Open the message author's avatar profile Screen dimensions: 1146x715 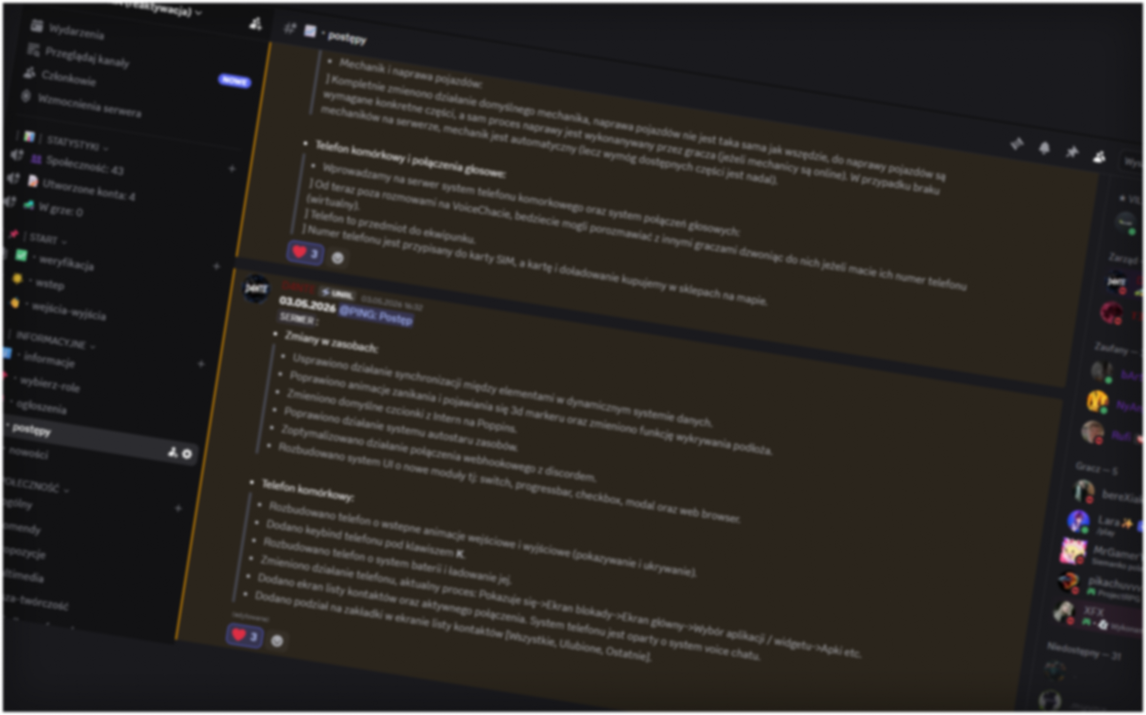pos(256,289)
